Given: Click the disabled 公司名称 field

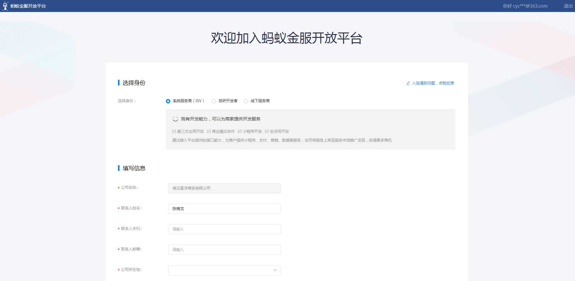Looking at the screenshot, I should point(225,188).
